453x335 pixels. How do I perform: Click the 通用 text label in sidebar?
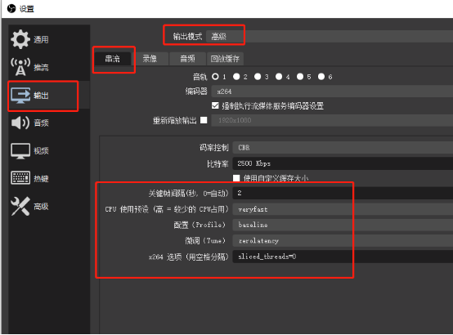(41, 39)
